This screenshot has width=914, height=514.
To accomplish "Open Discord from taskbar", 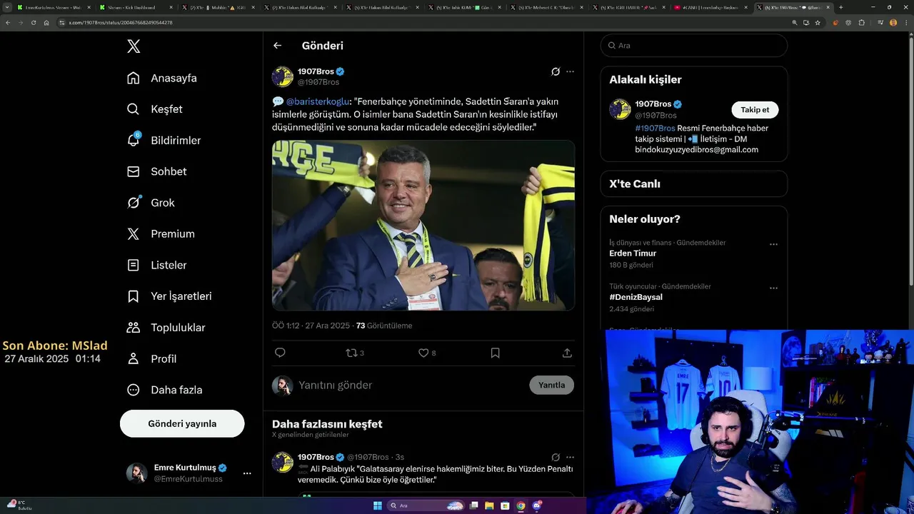I will click(x=537, y=505).
